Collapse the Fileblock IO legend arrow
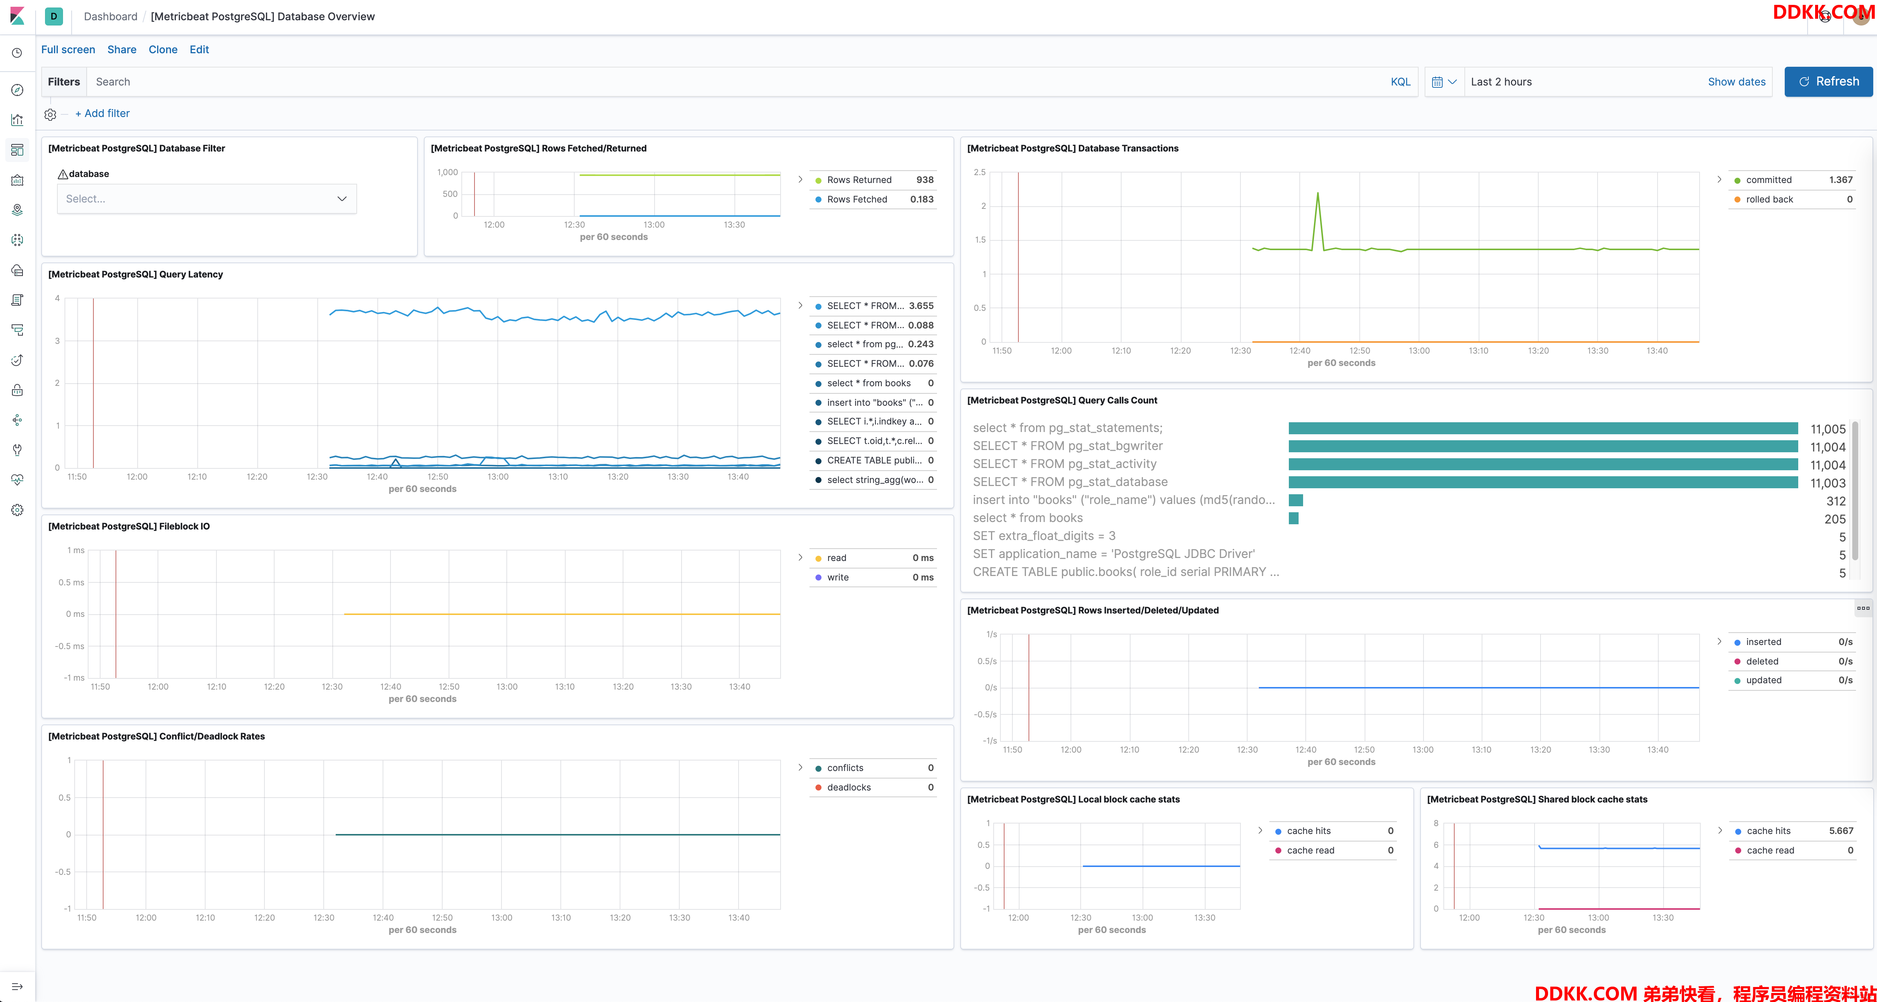The image size is (1877, 1002). [800, 557]
